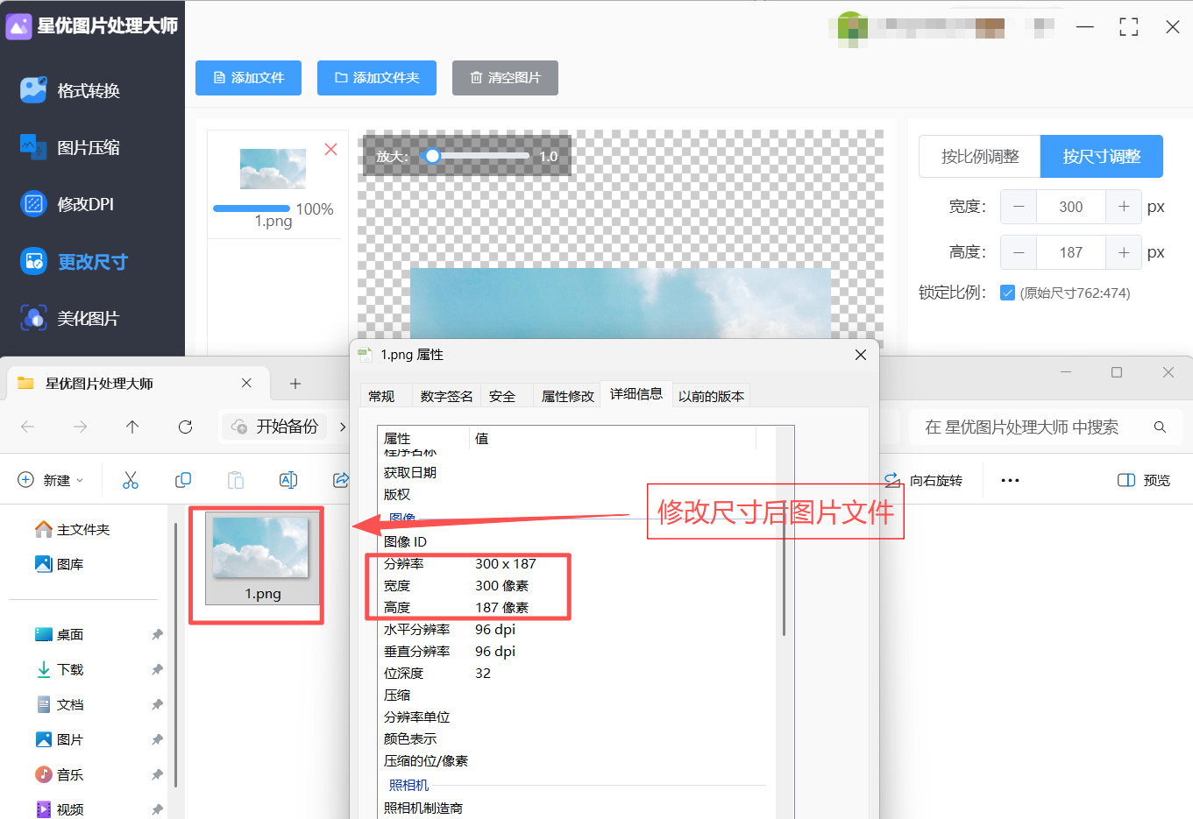Click the 添加文件夹 button
This screenshot has width=1193, height=819.
click(x=377, y=78)
